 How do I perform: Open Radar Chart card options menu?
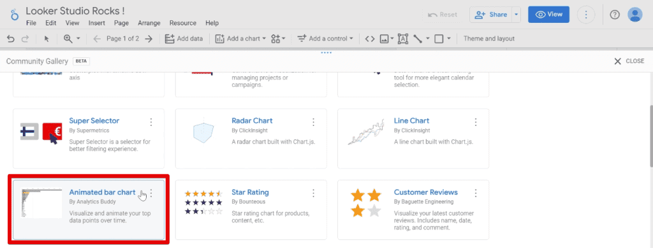tap(313, 121)
